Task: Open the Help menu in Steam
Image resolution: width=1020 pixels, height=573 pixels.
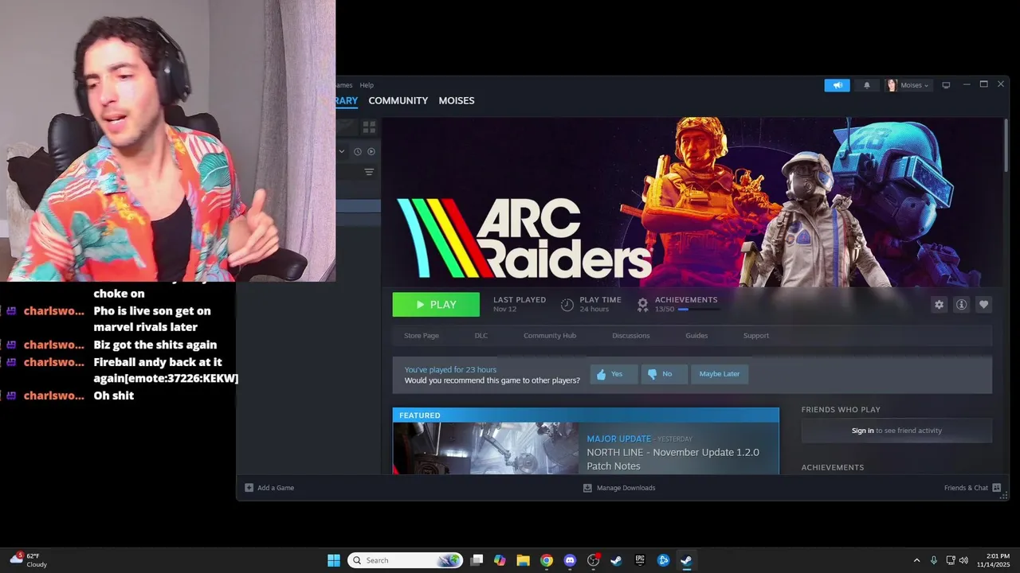Action: coord(367,85)
